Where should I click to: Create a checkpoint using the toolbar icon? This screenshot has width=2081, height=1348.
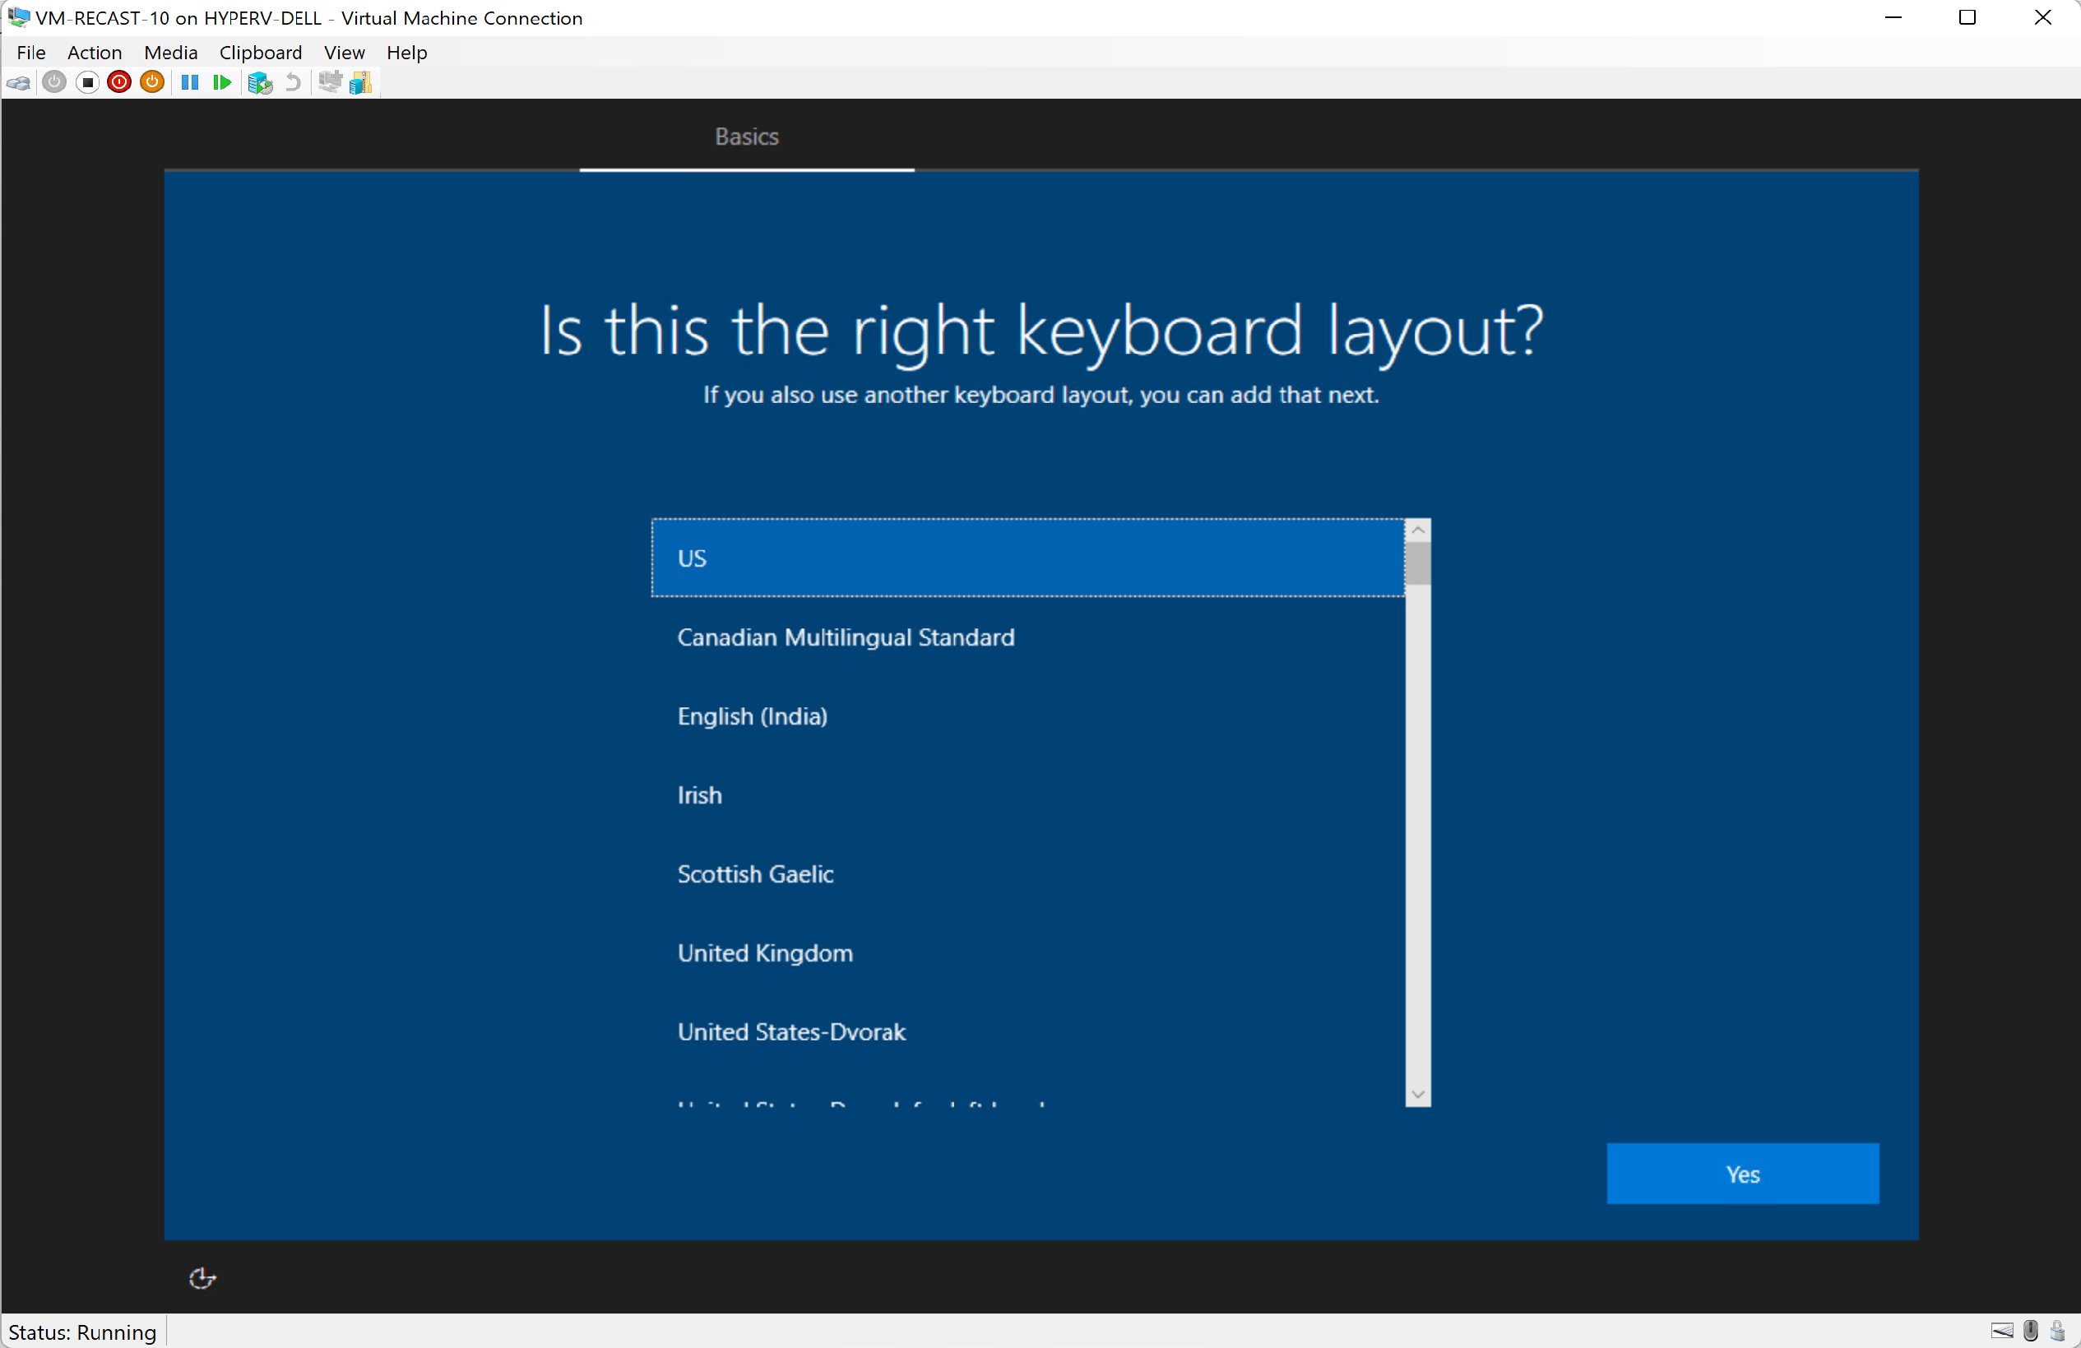[x=260, y=82]
